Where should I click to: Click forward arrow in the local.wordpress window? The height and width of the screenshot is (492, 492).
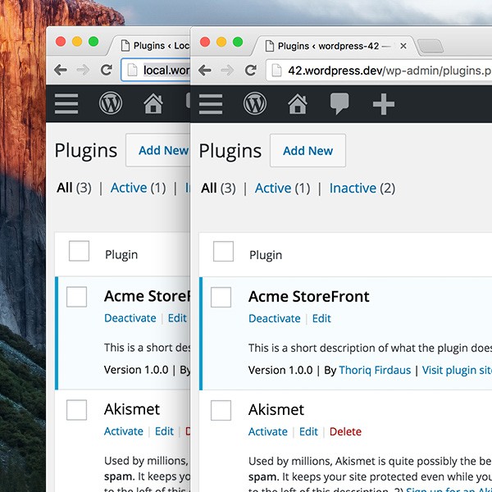83,70
